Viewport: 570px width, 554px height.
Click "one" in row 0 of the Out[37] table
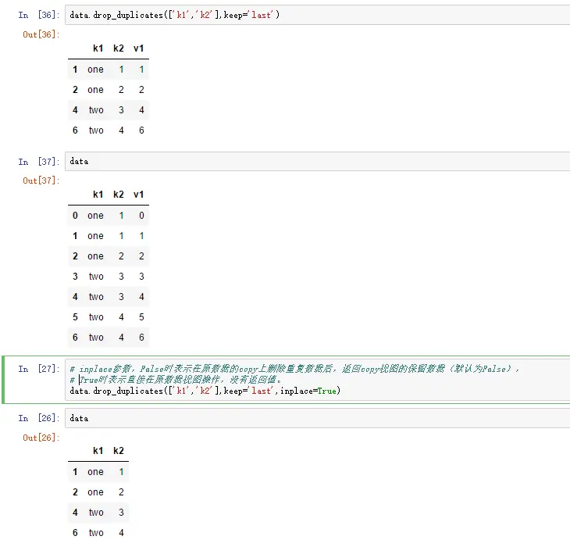[95, 216]
